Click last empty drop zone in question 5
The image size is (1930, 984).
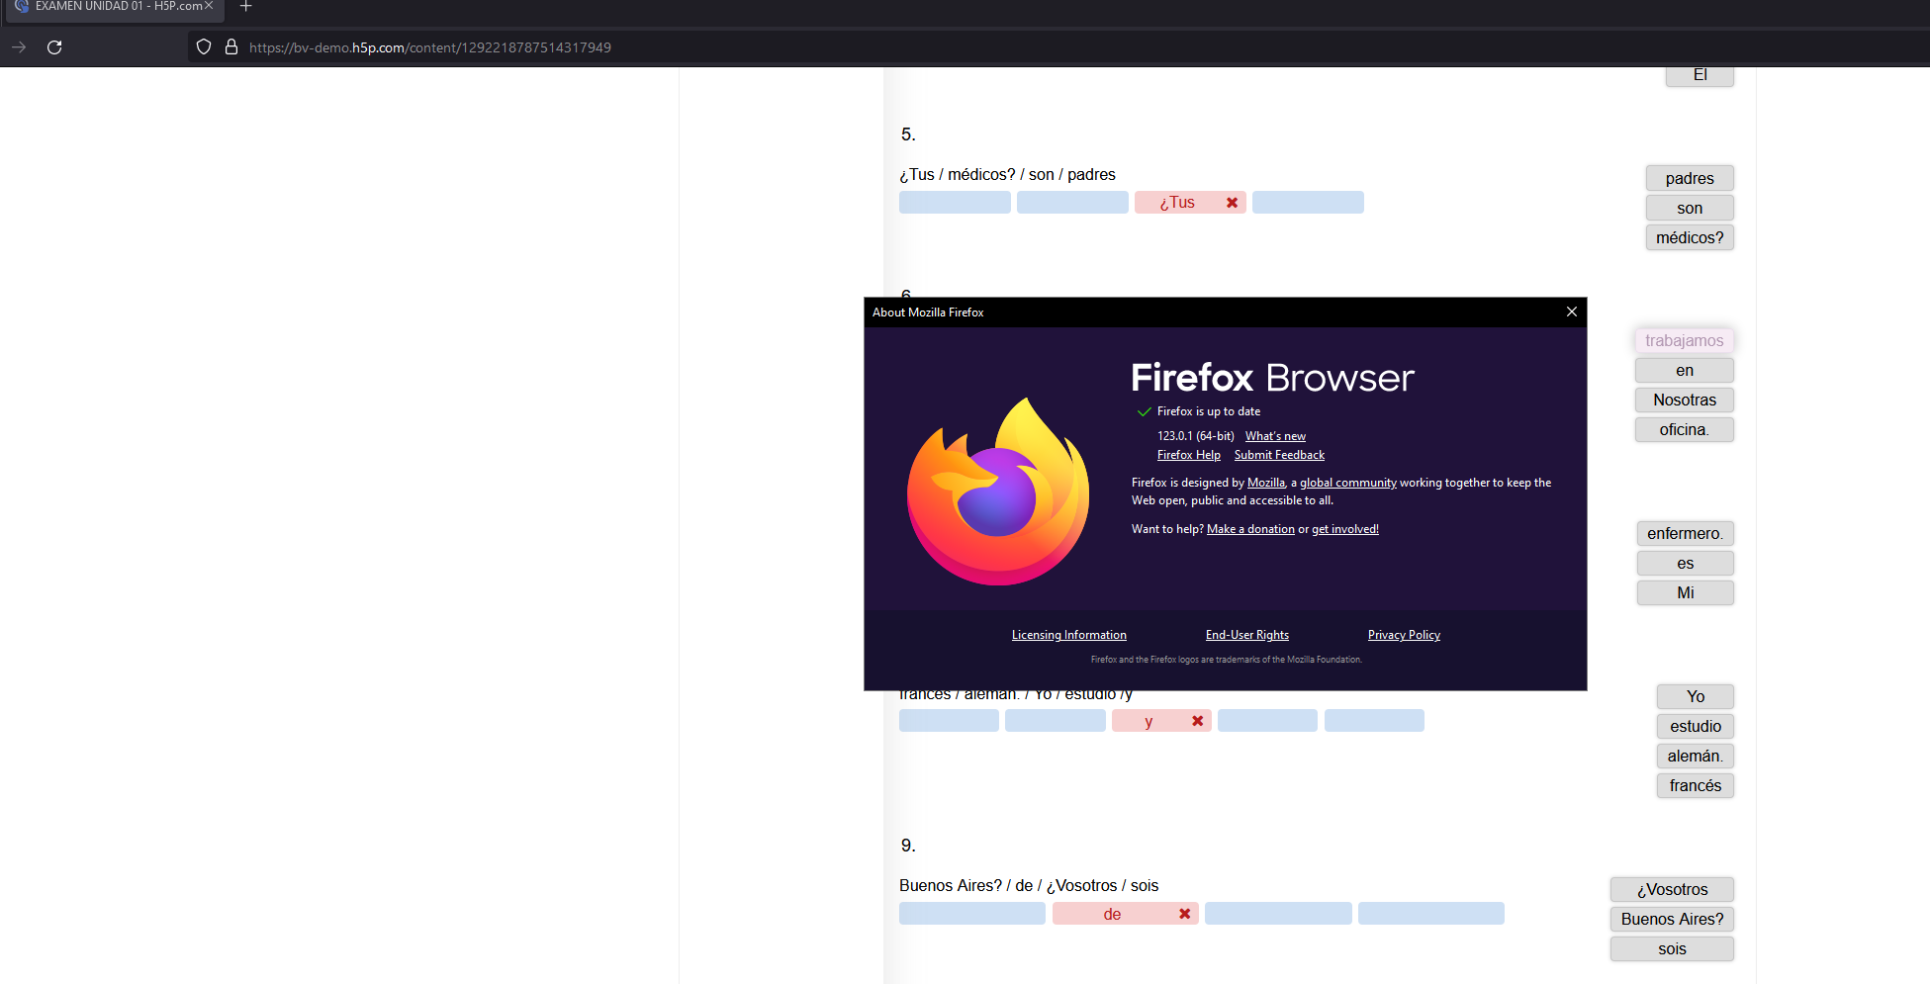click(x=1308, y=203)
